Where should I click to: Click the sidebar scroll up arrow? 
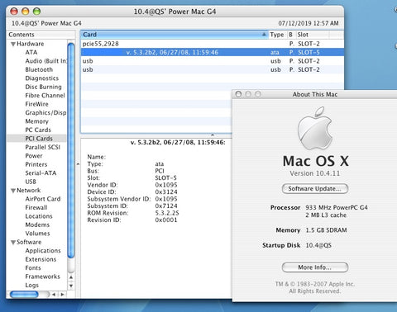pos(71,277)
